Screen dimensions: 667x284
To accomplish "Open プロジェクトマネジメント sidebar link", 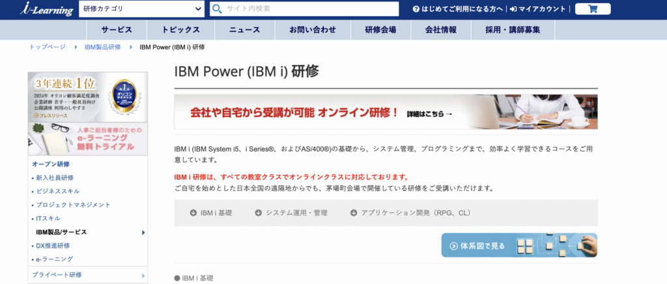I will 73,205.
